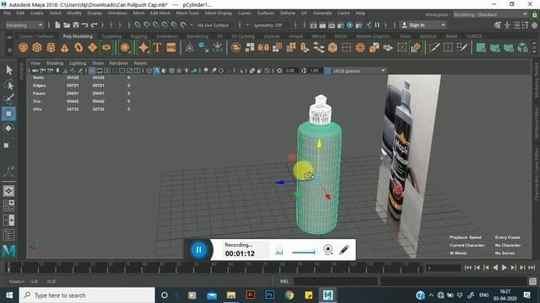540x303 pixels.
Task: Click the viewport gamma value field
Action: (314, 71)
